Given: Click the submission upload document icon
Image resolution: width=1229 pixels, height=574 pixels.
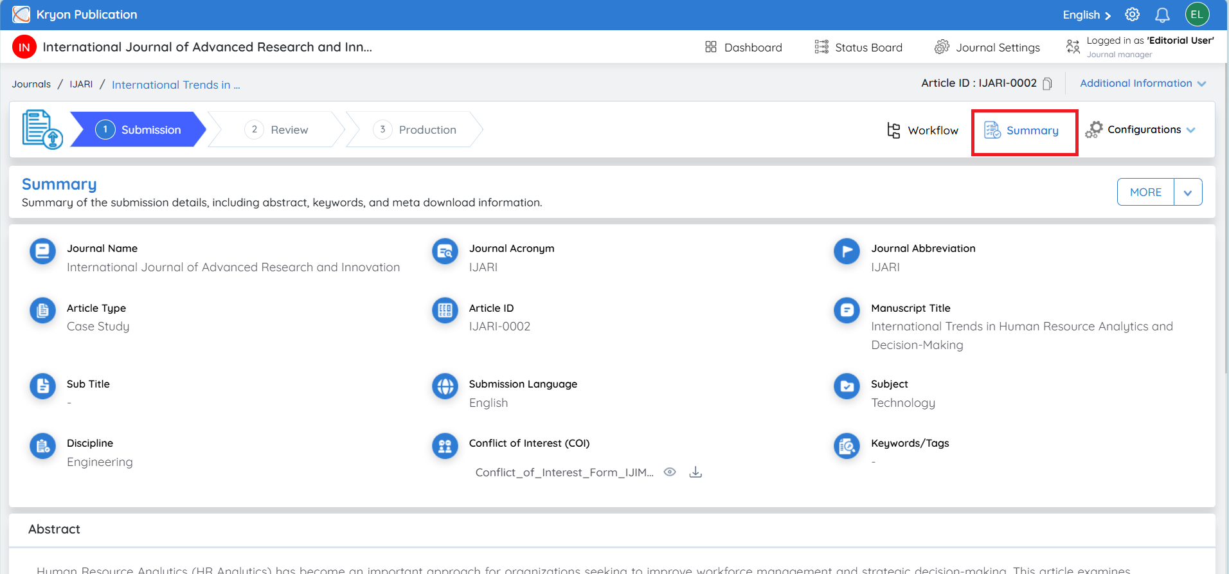Looking at the screenshot, I should [42, 129].
